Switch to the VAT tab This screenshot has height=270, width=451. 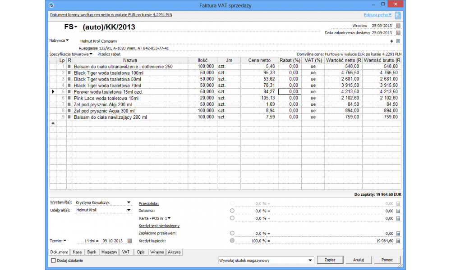pos(126,252)
